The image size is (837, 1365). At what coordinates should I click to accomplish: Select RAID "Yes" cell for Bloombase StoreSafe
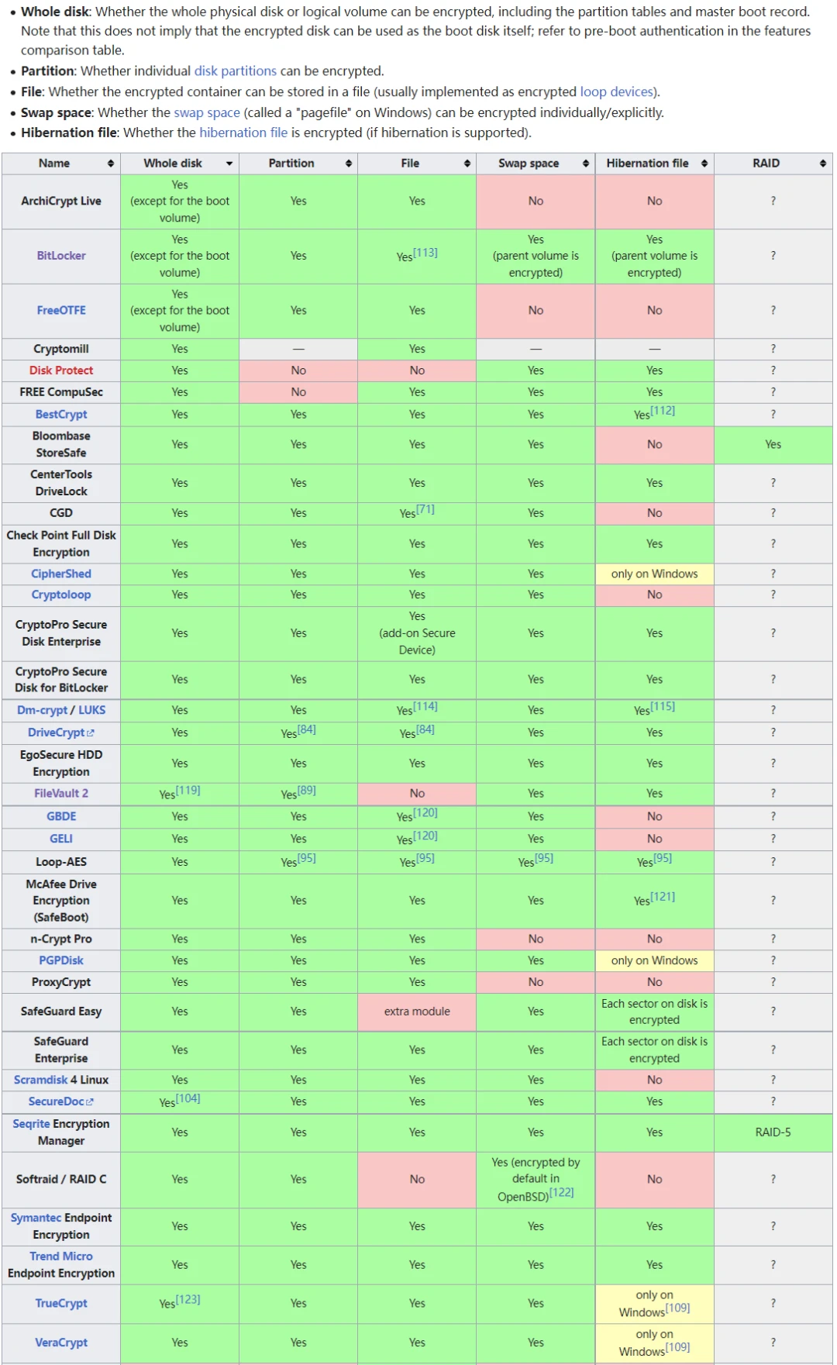click(773, 444)
